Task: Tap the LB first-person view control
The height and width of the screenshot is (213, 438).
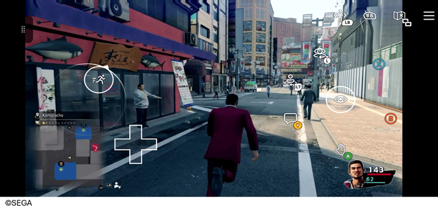Action: pyautogui.click(x=343, y=17)
